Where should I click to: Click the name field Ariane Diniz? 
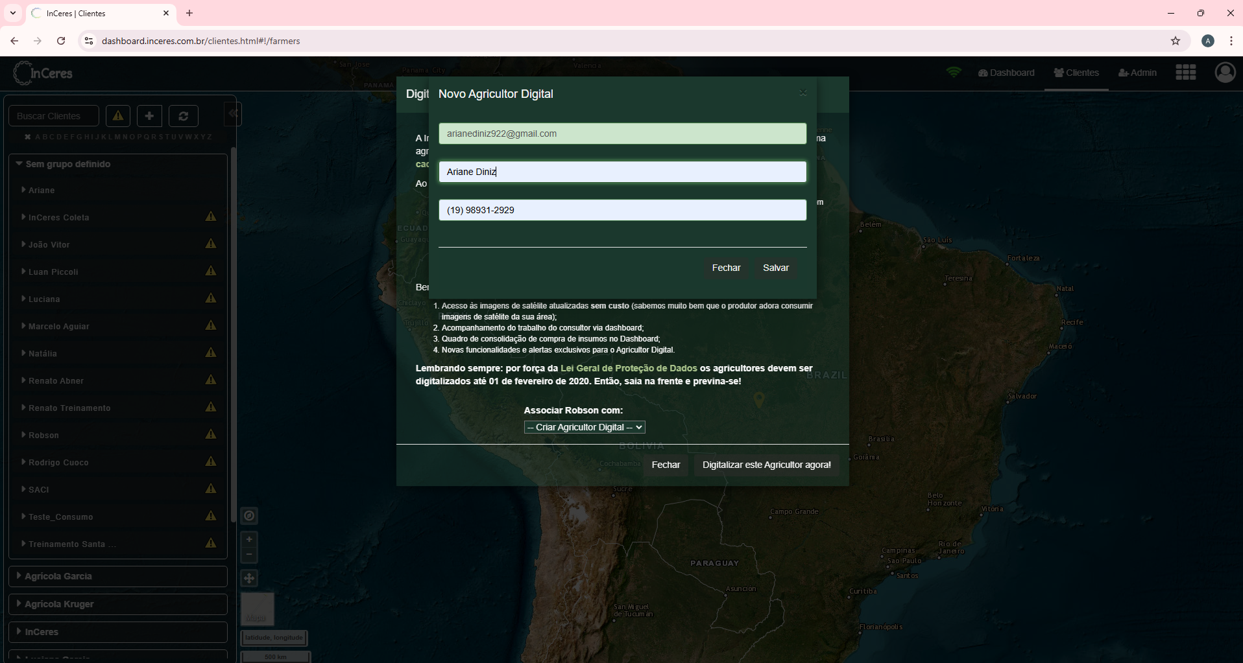pos(623,172)
